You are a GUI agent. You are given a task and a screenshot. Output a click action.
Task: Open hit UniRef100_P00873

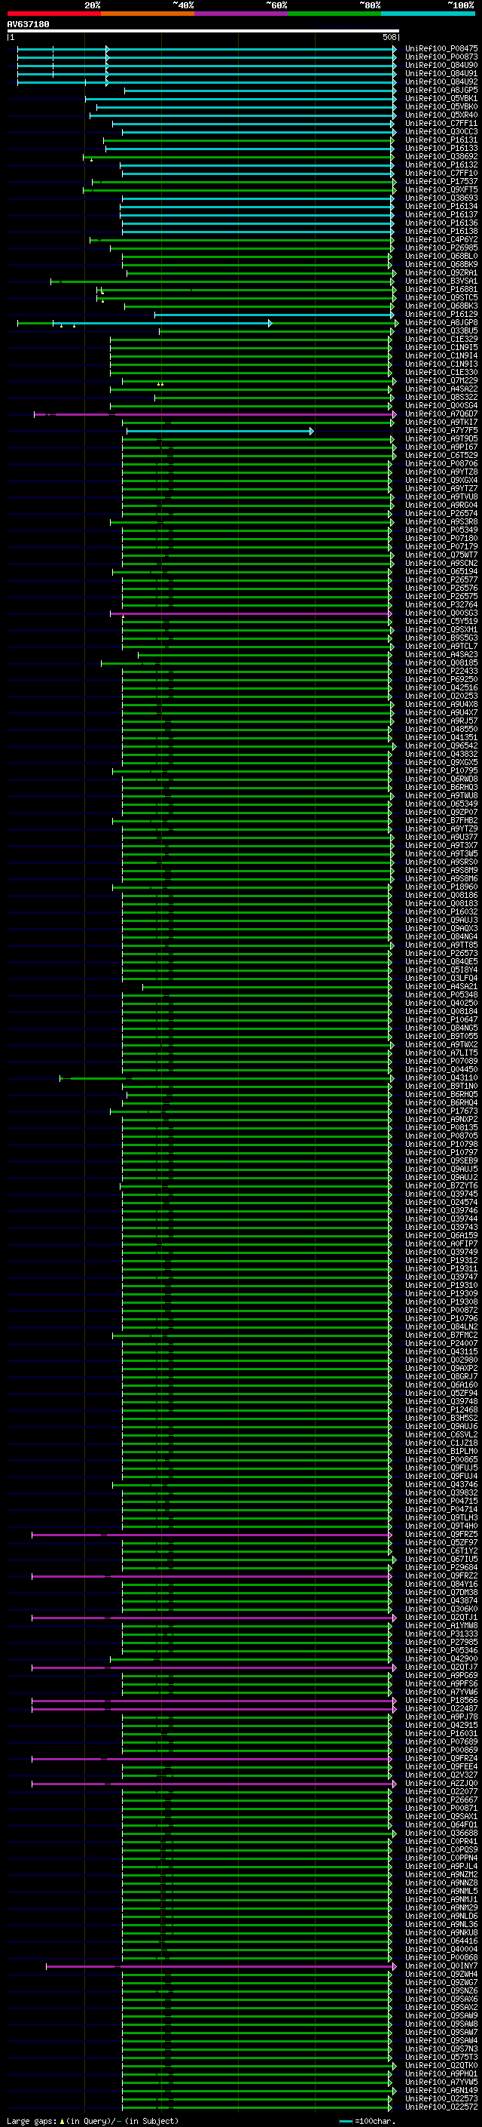[441, 57]
